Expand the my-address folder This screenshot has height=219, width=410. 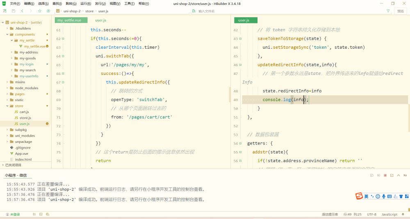[12, 52]
